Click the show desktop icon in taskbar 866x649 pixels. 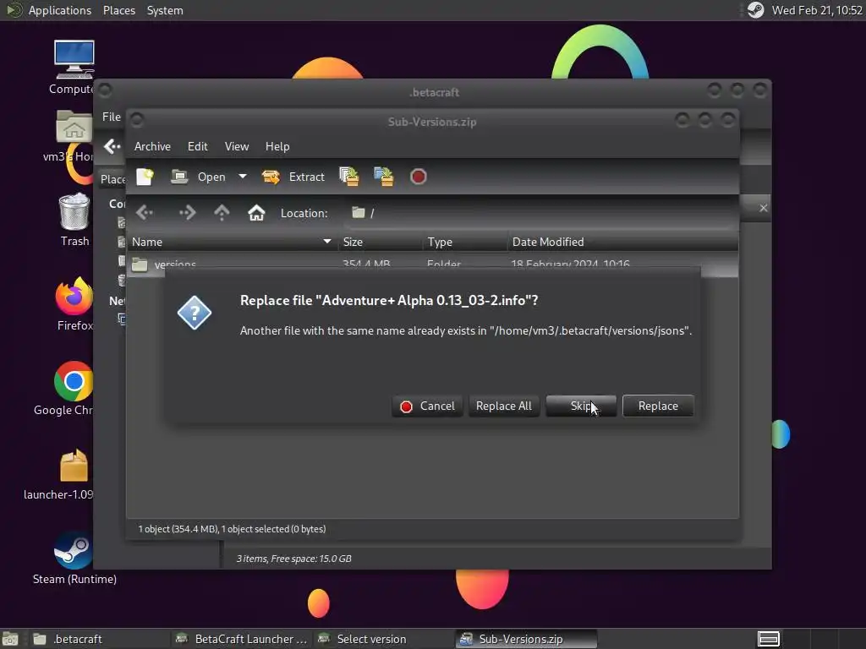10,639
